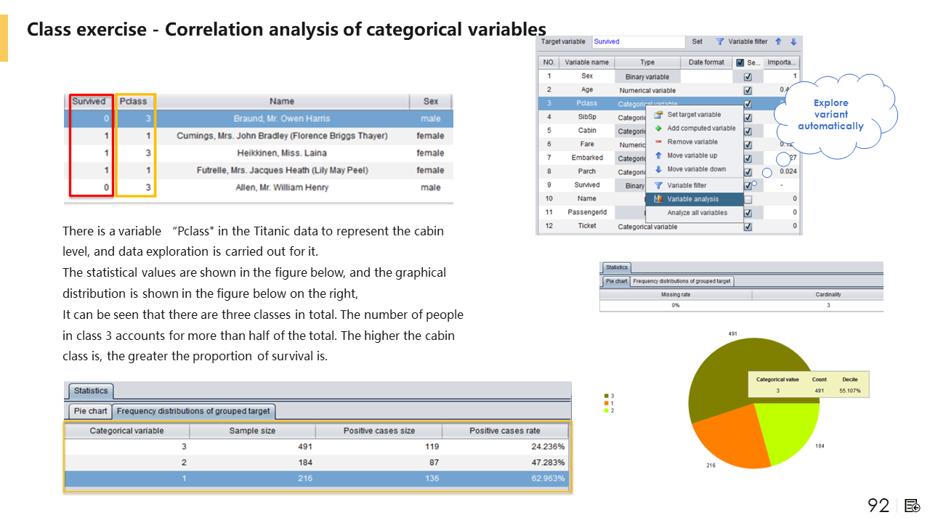This screenshot has width=930, height=523.
Task: Select Move variable down in context menu
Action: point(696,169)
